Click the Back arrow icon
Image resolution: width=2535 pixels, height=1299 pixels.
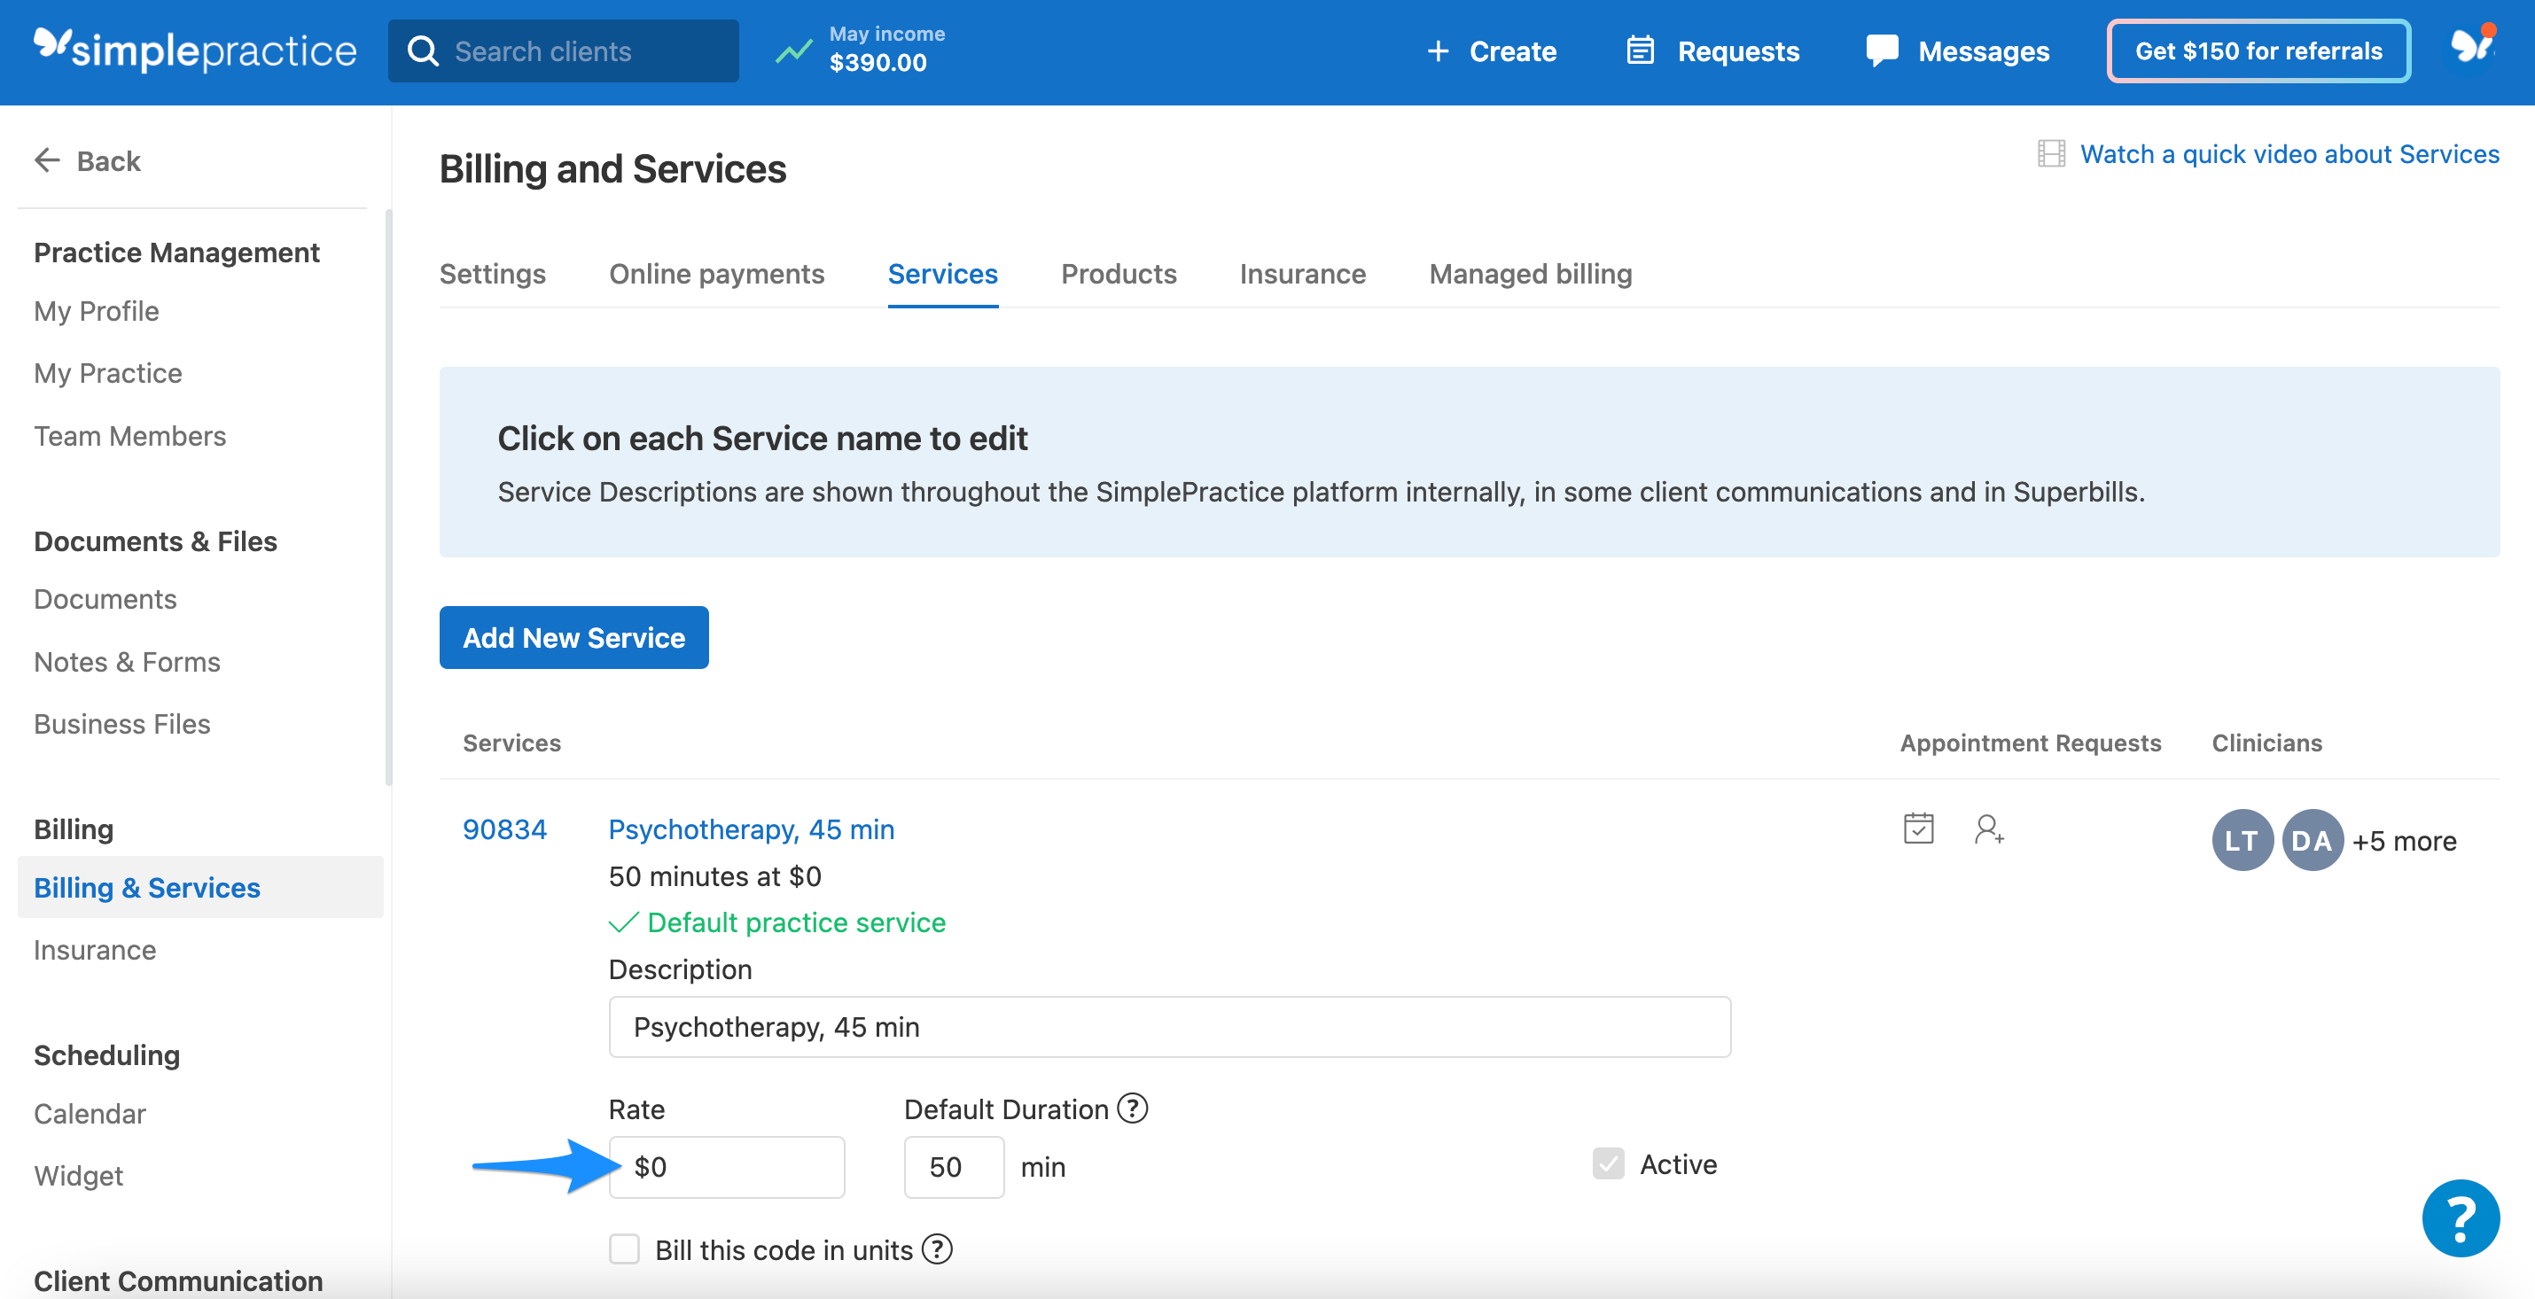pyautogui.click(x=47, y=160)
